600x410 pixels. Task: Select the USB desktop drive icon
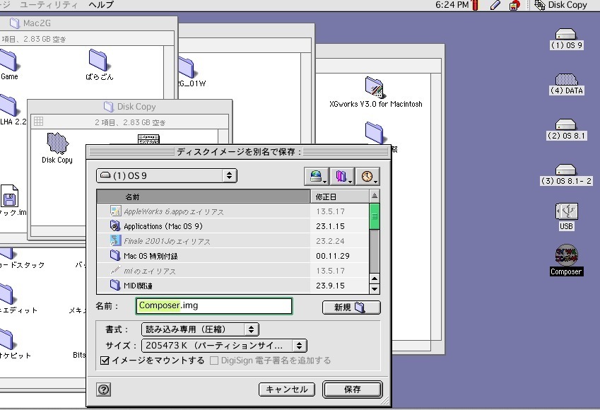point(566,216)
